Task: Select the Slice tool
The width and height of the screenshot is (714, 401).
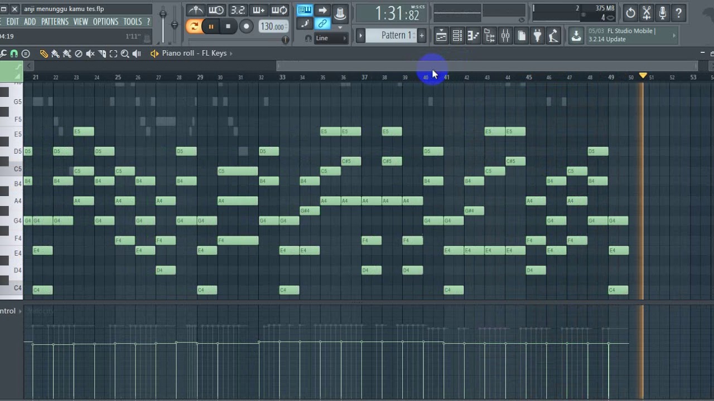Action: (x=102, y=53)
